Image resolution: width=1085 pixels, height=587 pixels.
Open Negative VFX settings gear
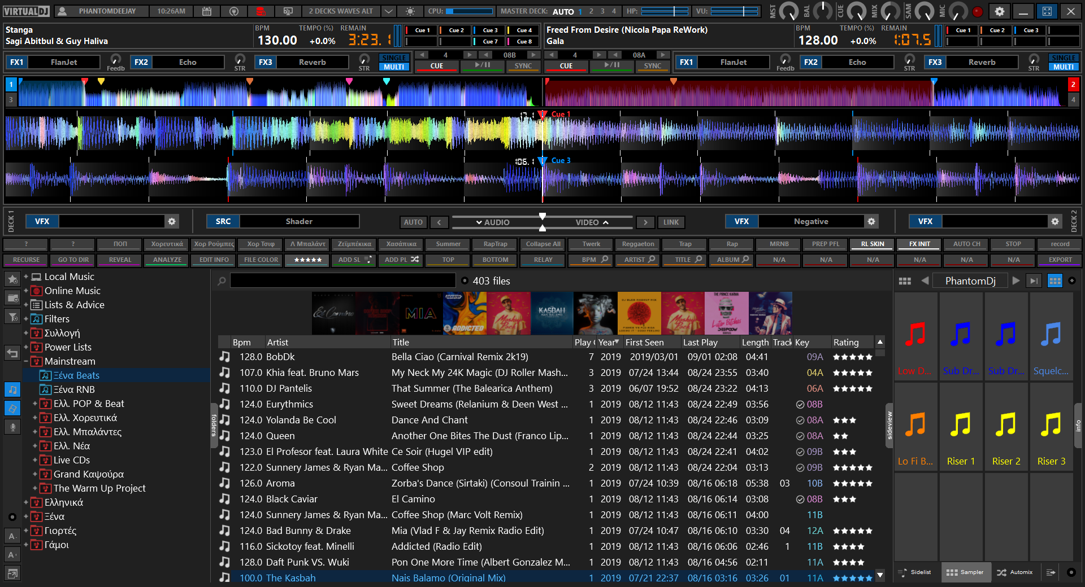click(871, 221)
